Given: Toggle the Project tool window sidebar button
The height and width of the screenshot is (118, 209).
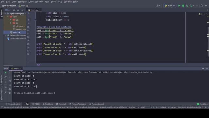Looking at the screenshot, I should 1,13.
